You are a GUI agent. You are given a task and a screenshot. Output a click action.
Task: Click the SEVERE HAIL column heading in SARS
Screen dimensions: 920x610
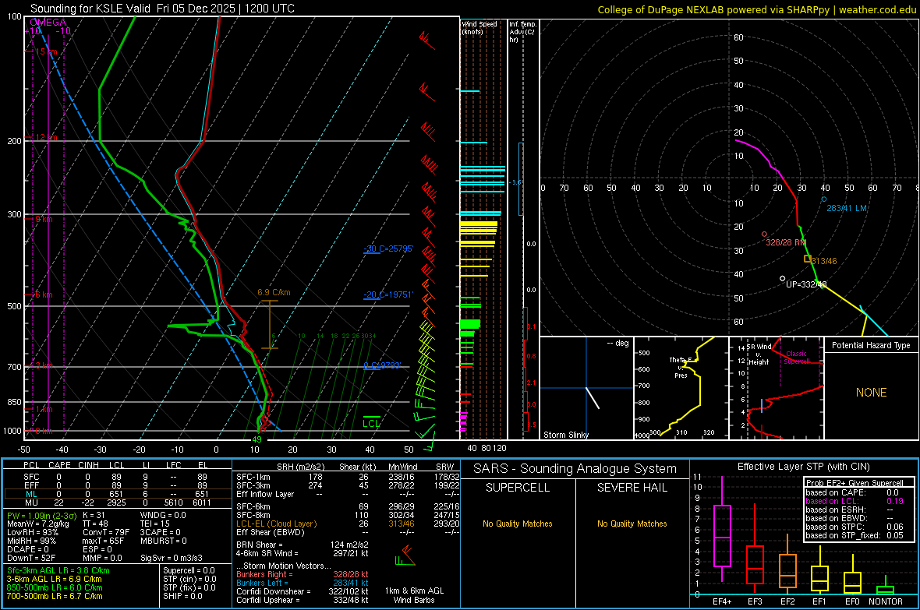632,488
